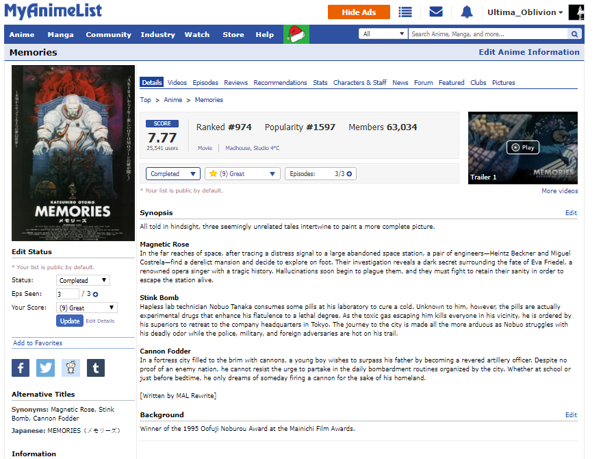Open the search category All dropdown
The height and width of the screenshot is (459, 614).
click(x=383, y=34)
